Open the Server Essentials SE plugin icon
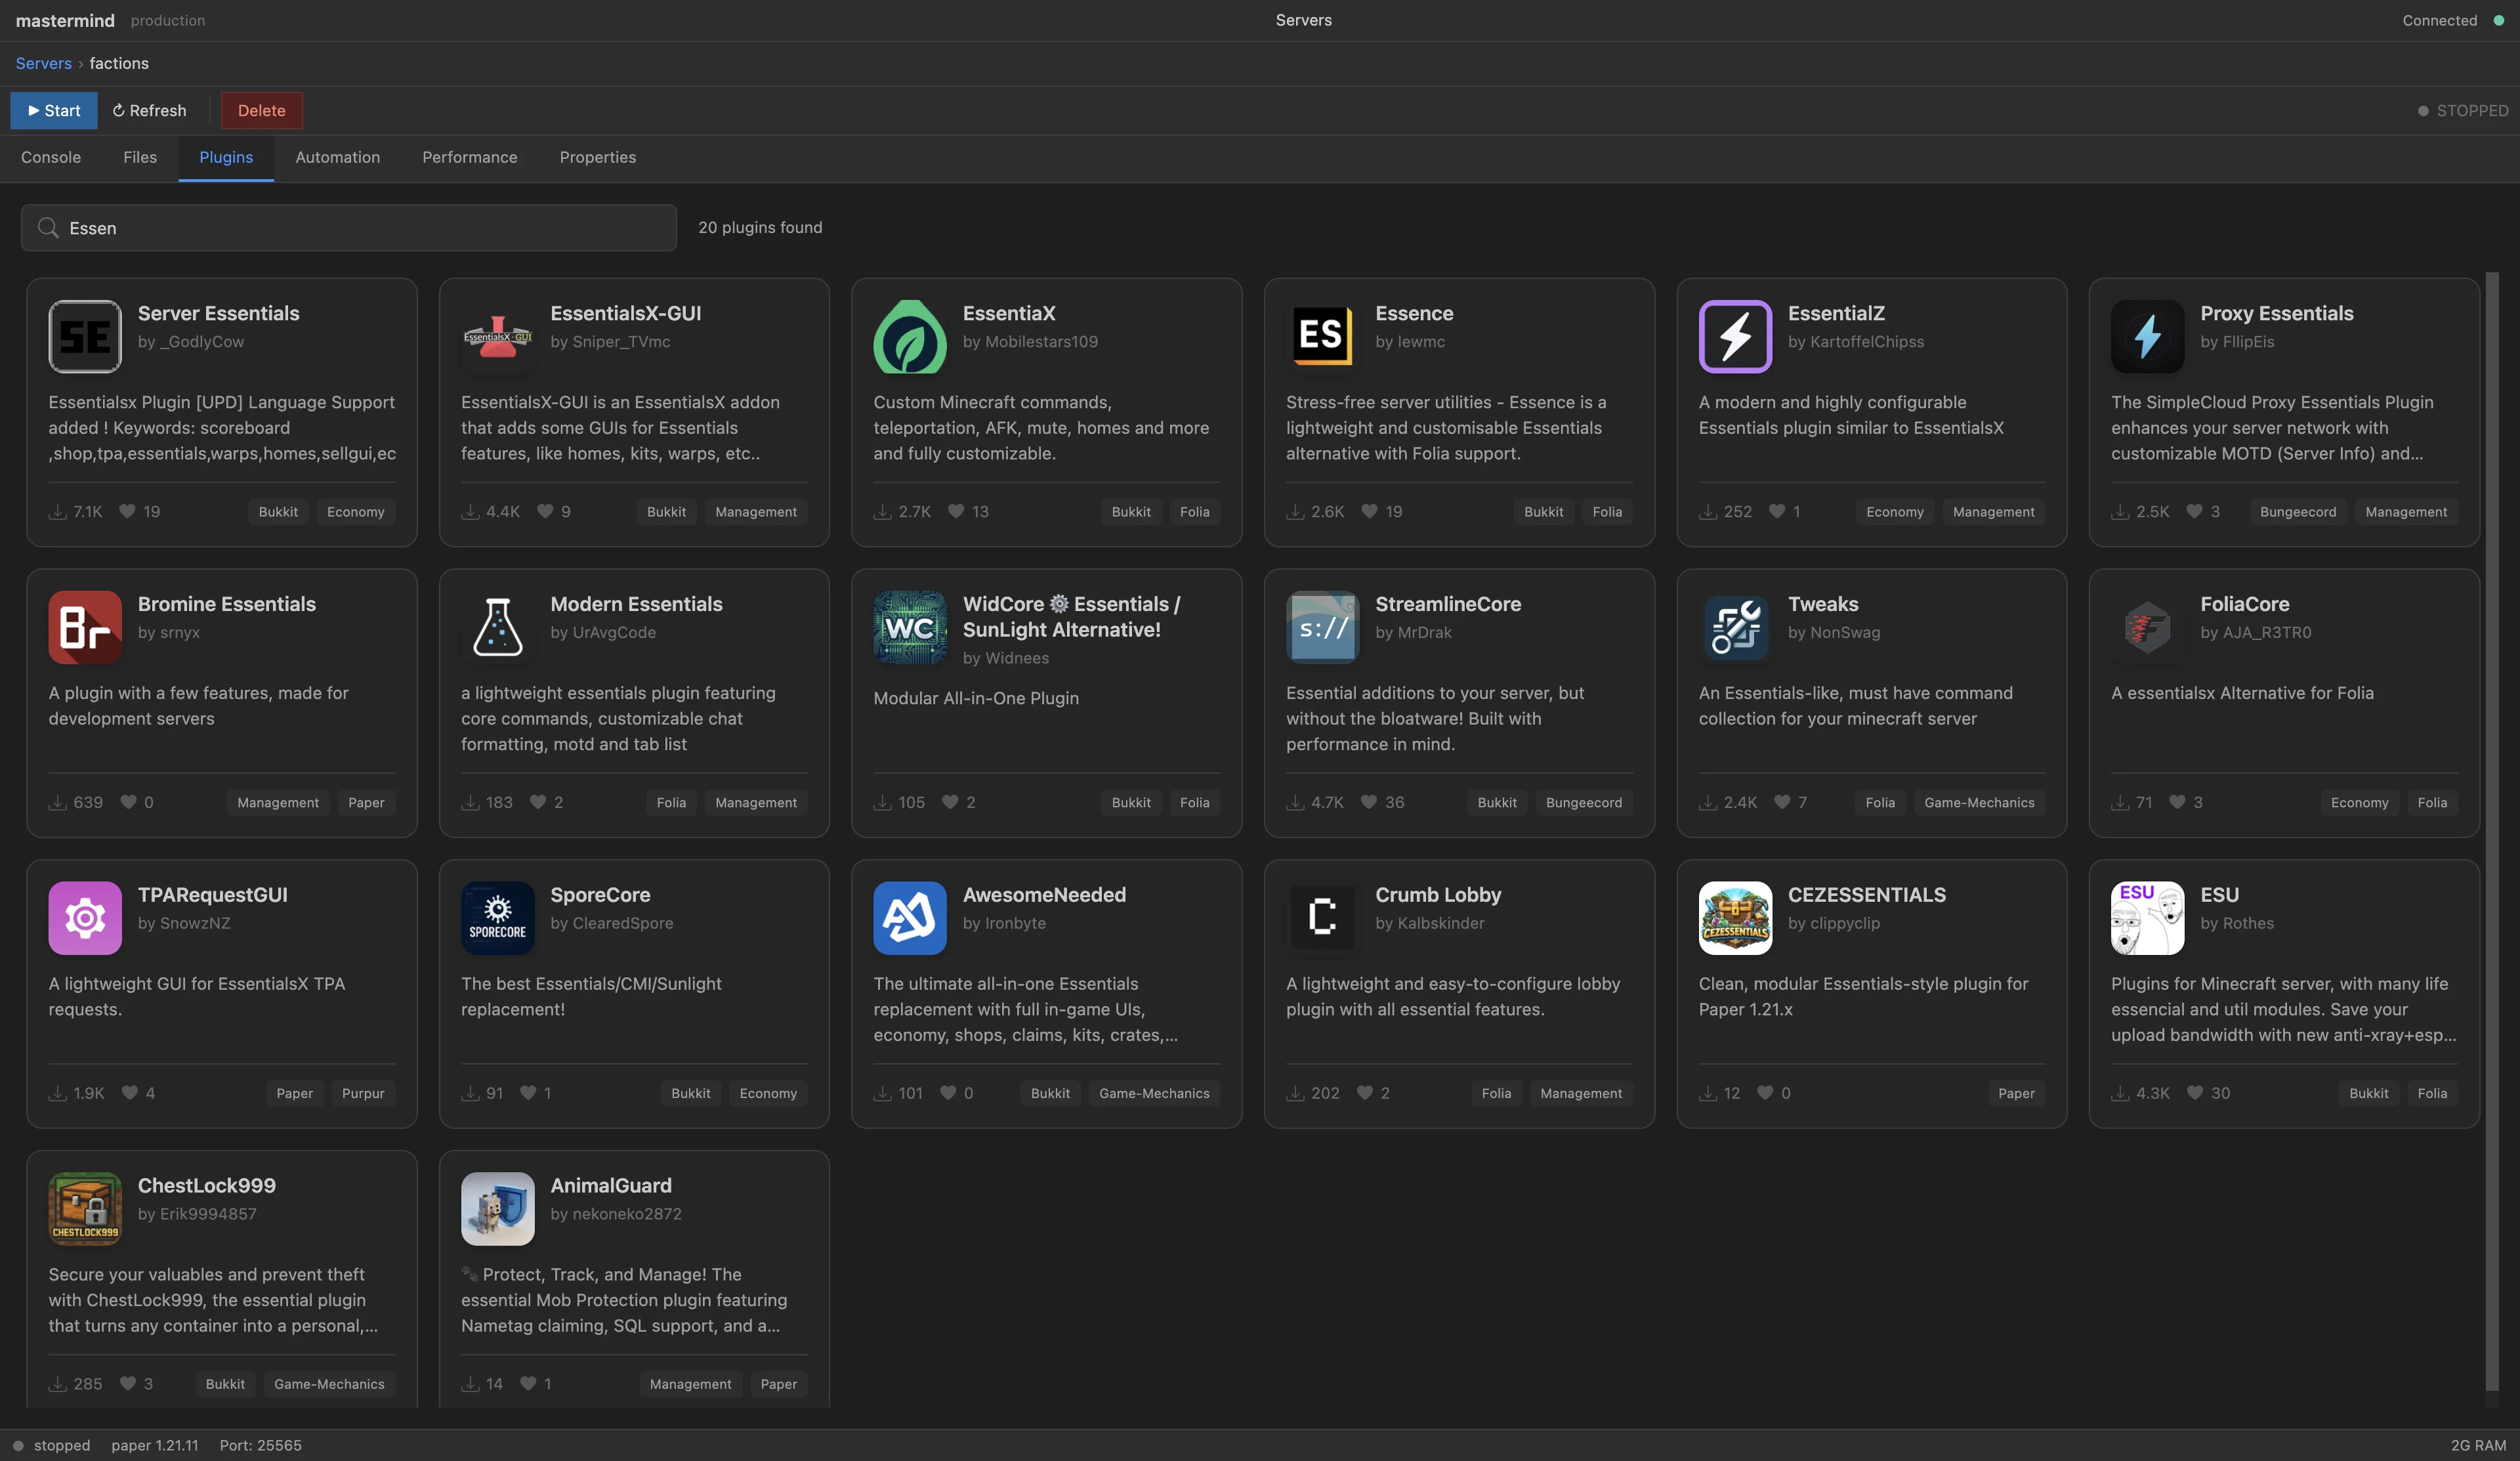 [x=85, y=336]
